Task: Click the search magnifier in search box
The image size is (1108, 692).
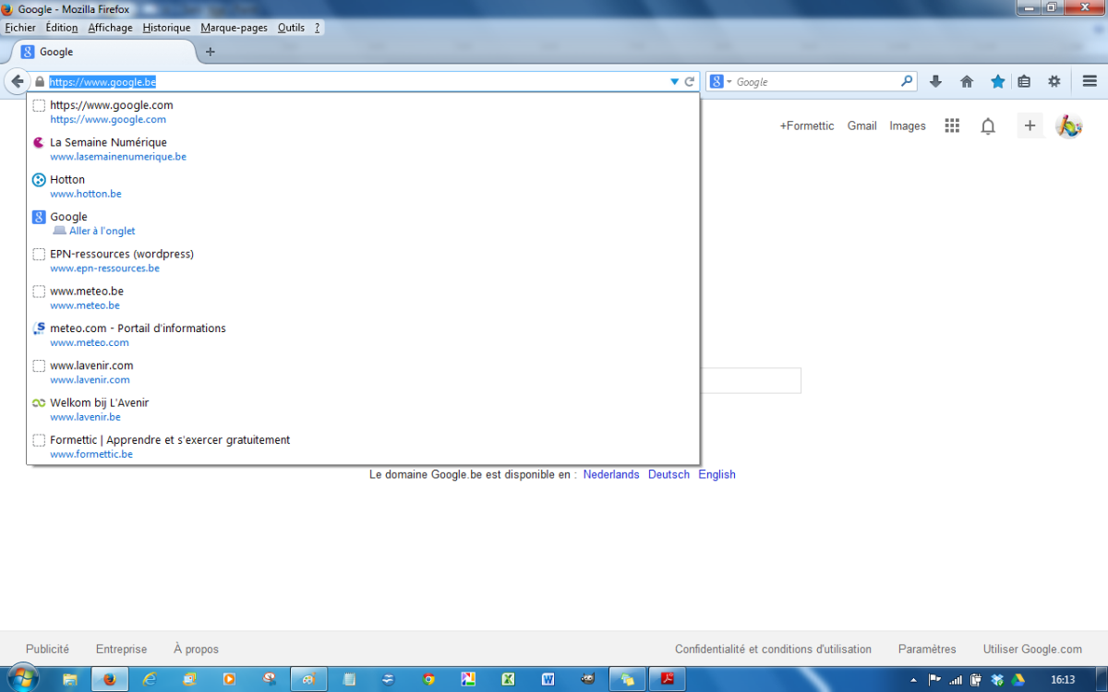Action: pyautogui.click(x=907, y=81)
